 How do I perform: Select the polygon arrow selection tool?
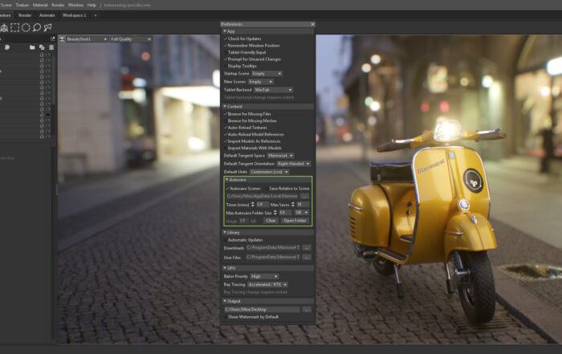coord(47,27)
